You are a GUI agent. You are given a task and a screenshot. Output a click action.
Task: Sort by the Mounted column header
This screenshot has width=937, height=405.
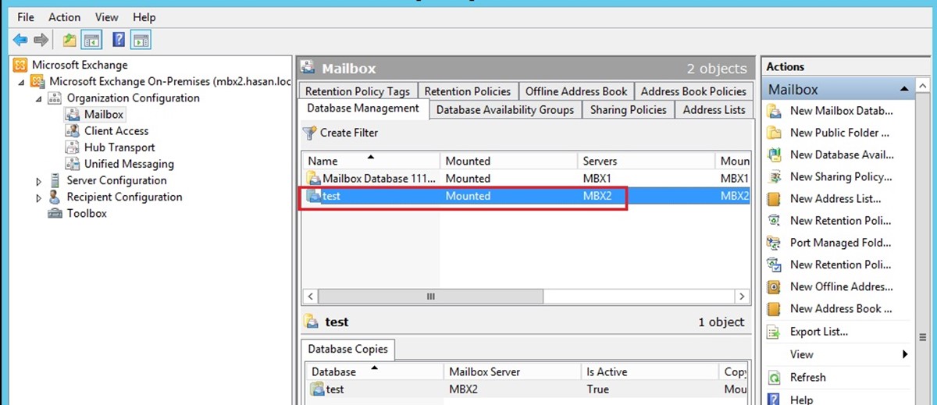click(508, 161)
